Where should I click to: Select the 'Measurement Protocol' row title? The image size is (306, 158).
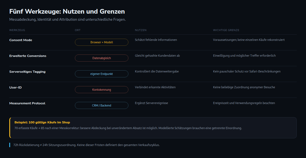click(x=27, y=103)
